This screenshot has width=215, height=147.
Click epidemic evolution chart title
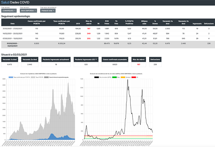pos(38,74)
